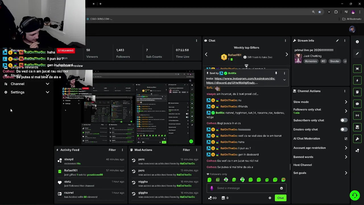The image size is (364, 205).
Task: Edit stream info with pencil icon
Action: (x=337, y=40)
